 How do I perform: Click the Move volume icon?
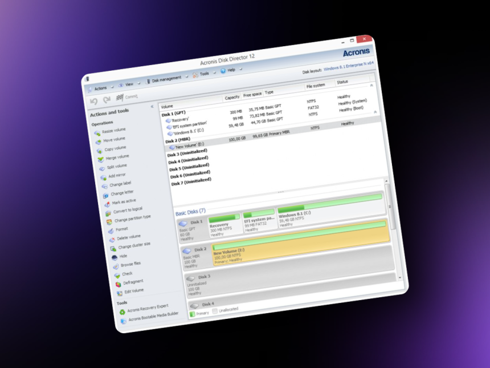pos(99,142)
